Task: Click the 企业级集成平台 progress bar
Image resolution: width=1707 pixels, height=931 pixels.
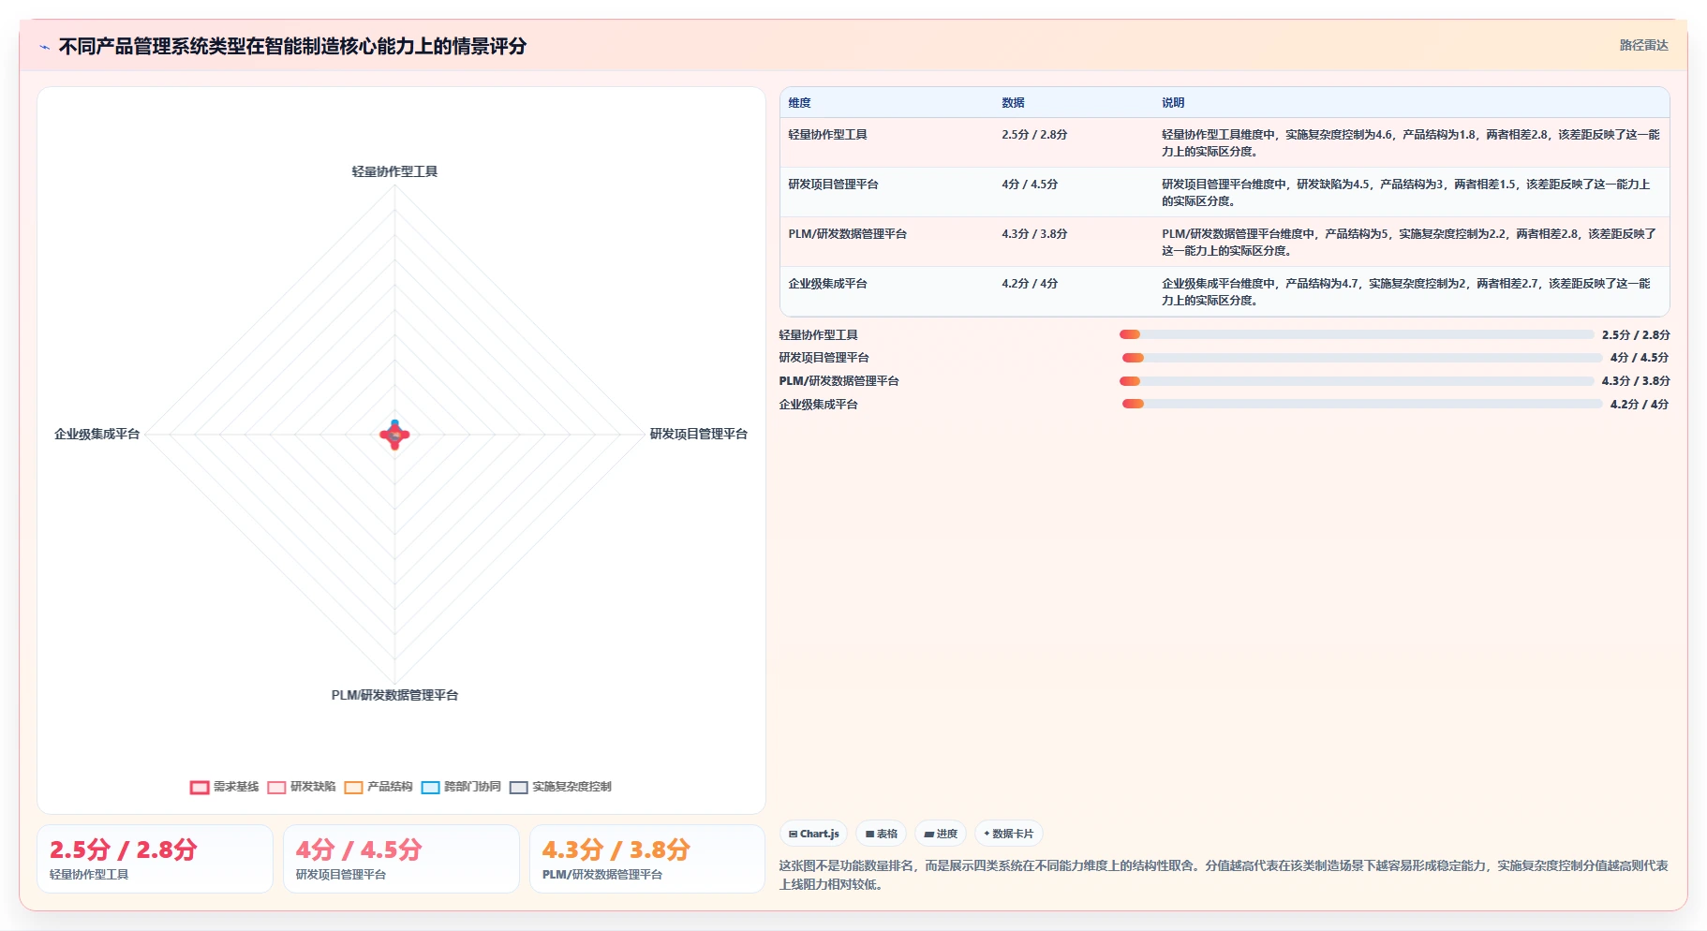Action: tap(1362, 404)
